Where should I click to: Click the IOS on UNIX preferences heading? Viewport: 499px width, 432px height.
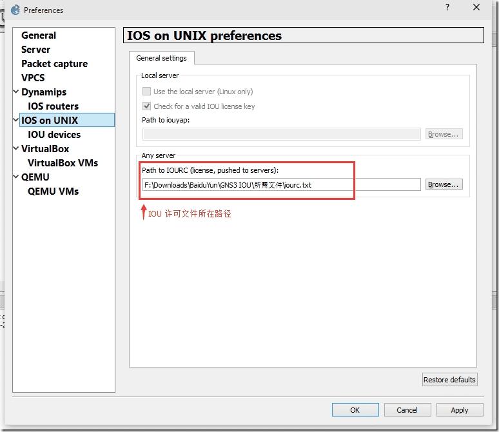pyautogui.click(x=204, y=35)
